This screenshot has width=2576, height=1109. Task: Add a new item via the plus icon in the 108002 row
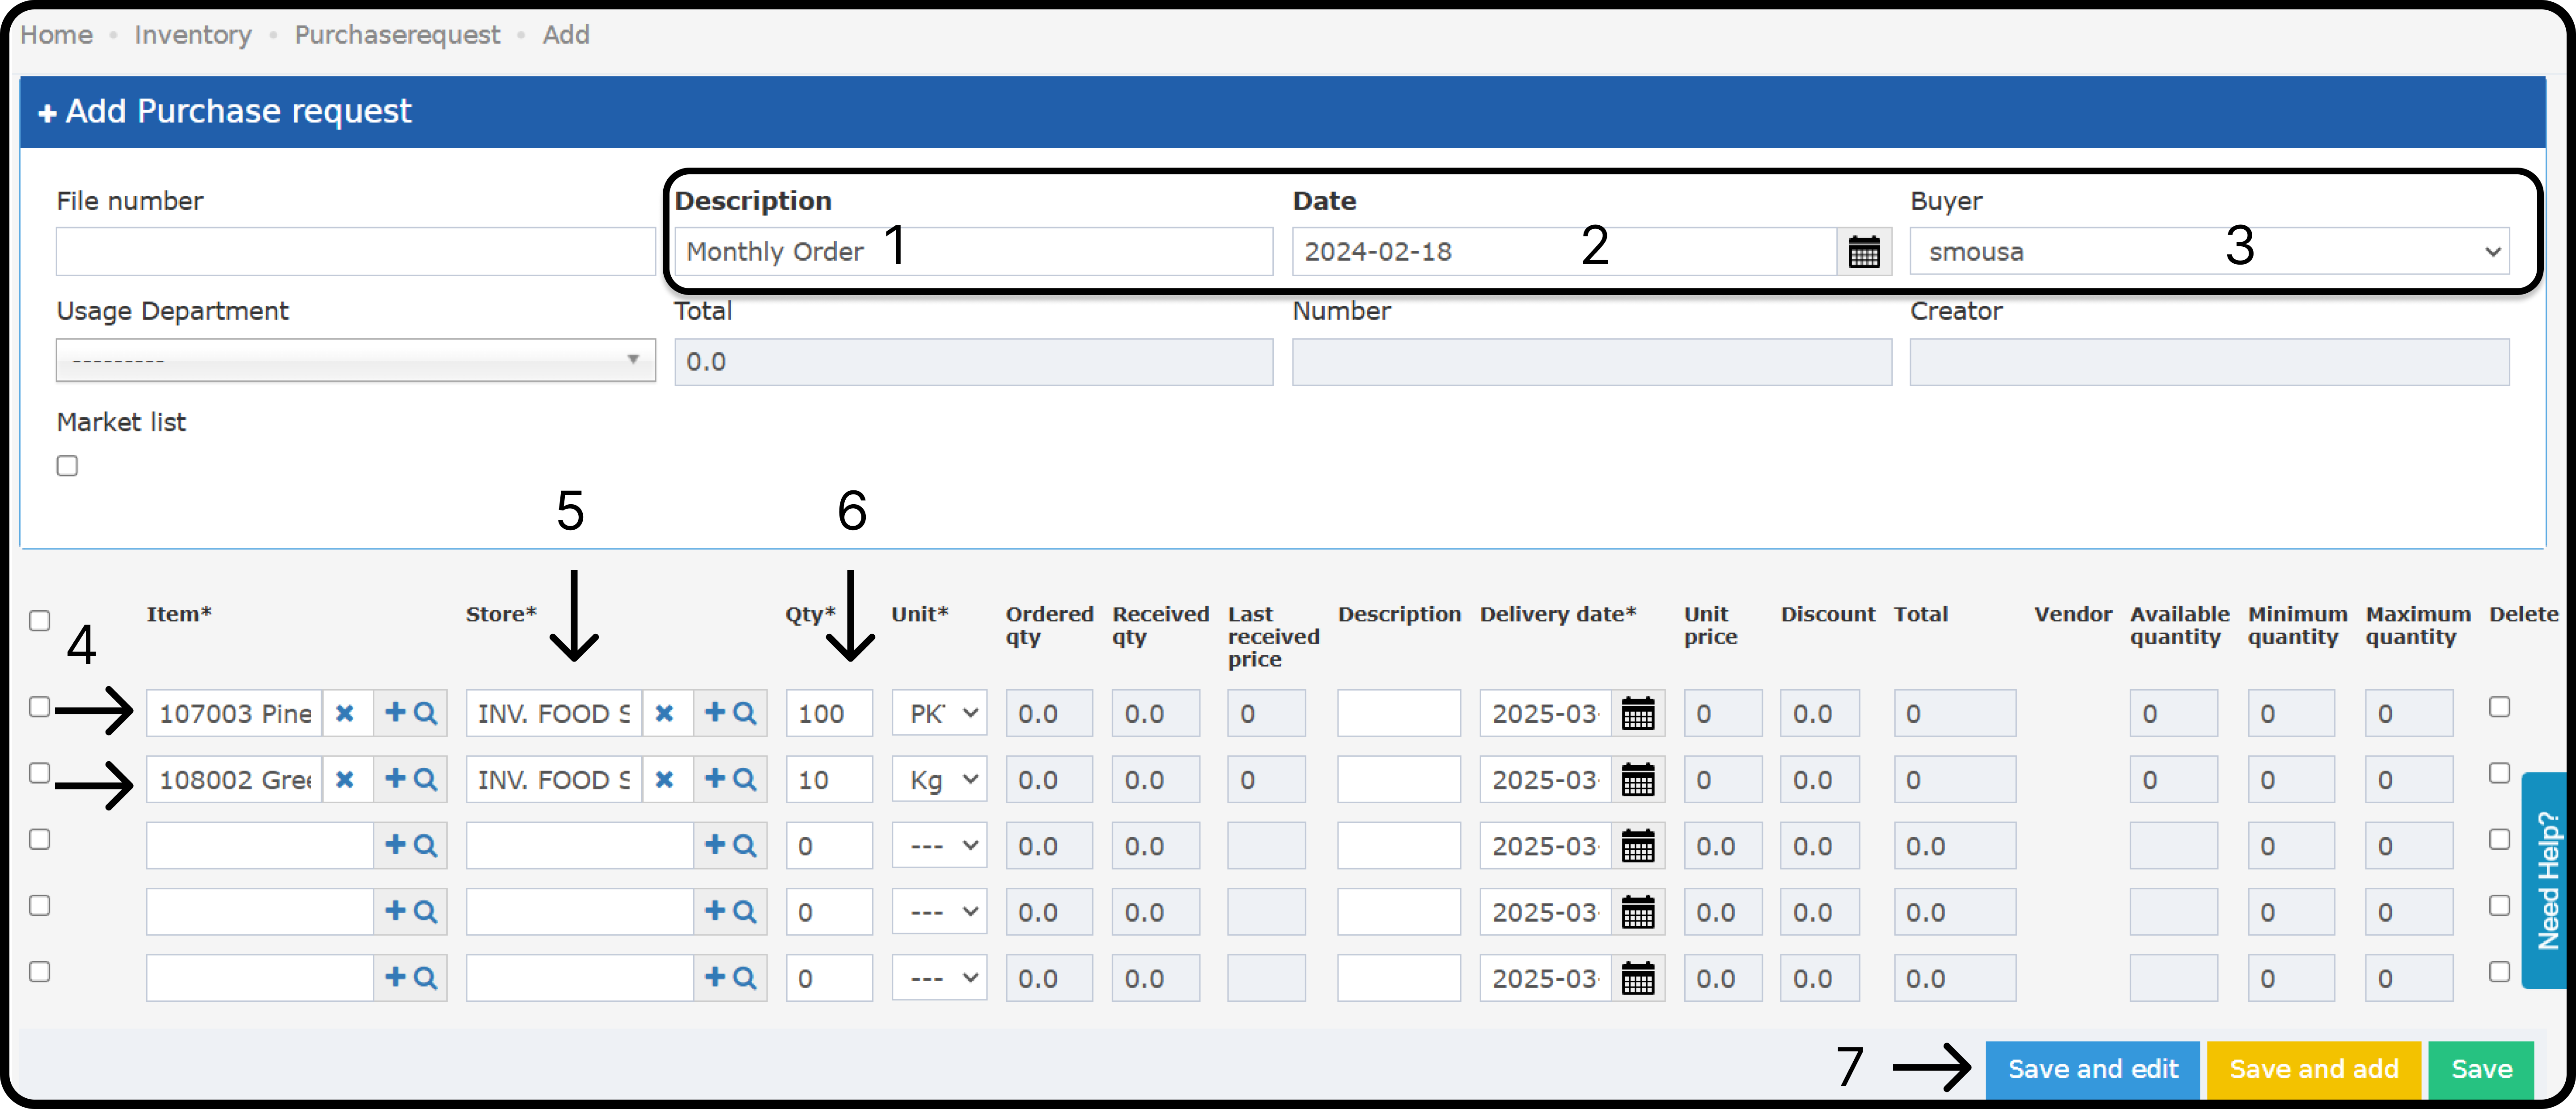[x=396, y=778]
